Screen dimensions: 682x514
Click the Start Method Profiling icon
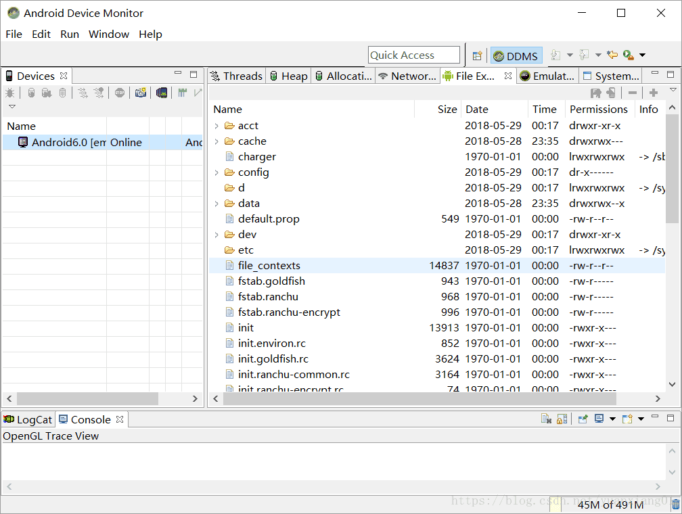coord(99,93)
